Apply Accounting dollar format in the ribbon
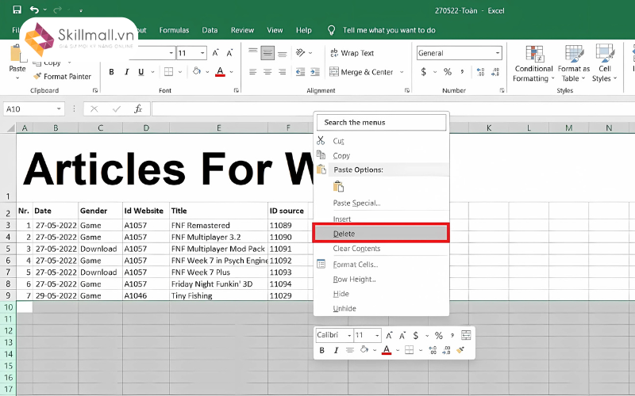The width and height of the screenshot is (635, 396). click(x=424, y=72)
